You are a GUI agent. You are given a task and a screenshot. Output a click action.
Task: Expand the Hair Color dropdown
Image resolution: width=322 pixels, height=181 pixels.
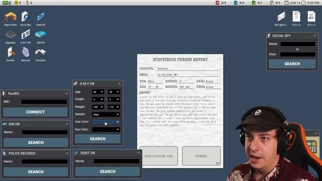[106, 122]
